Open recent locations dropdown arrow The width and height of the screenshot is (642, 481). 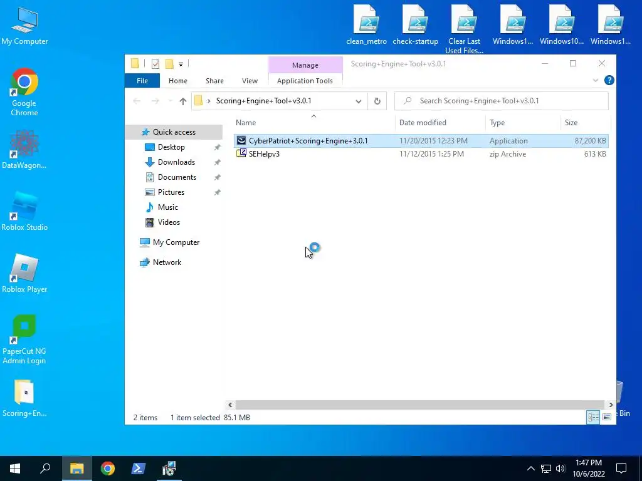(x=170, y=101)
